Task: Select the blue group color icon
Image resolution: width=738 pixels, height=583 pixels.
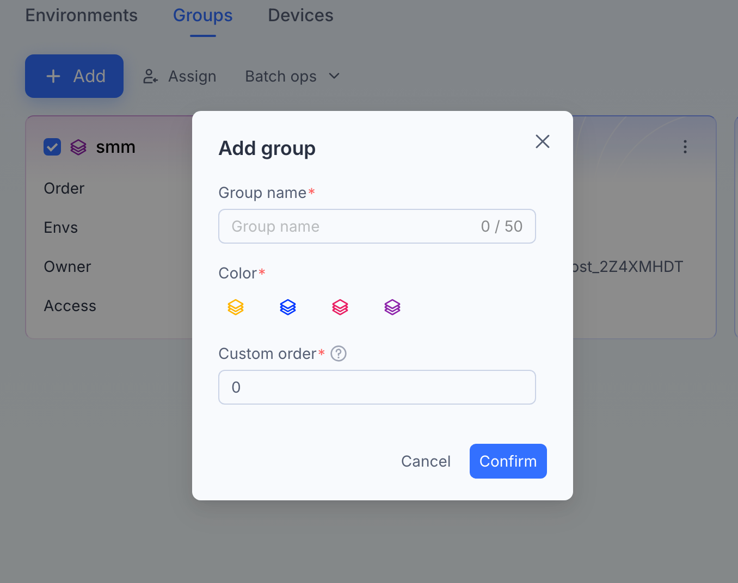Action: [x=288, y=307]
